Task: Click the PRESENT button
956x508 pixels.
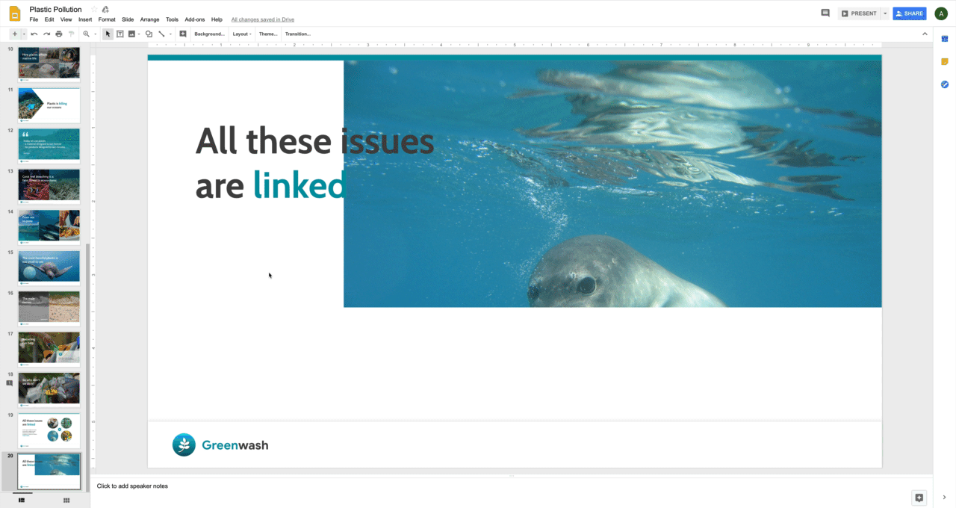Action: pos(859,13)
